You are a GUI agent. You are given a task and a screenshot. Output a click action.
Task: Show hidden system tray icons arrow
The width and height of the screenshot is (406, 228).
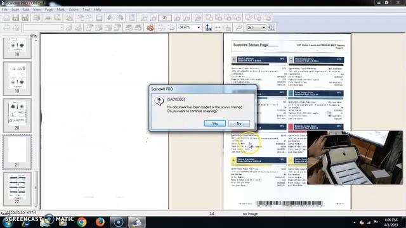(x=354, y=222)
